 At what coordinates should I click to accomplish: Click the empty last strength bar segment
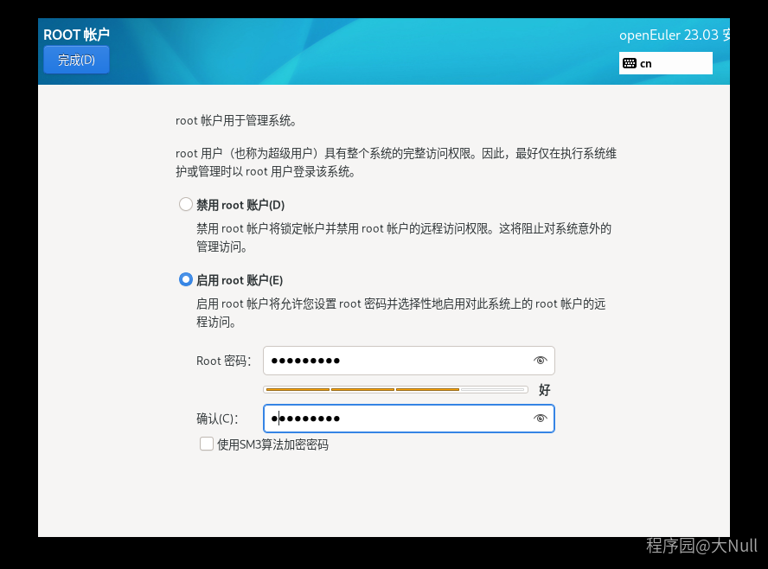point(493,389)
